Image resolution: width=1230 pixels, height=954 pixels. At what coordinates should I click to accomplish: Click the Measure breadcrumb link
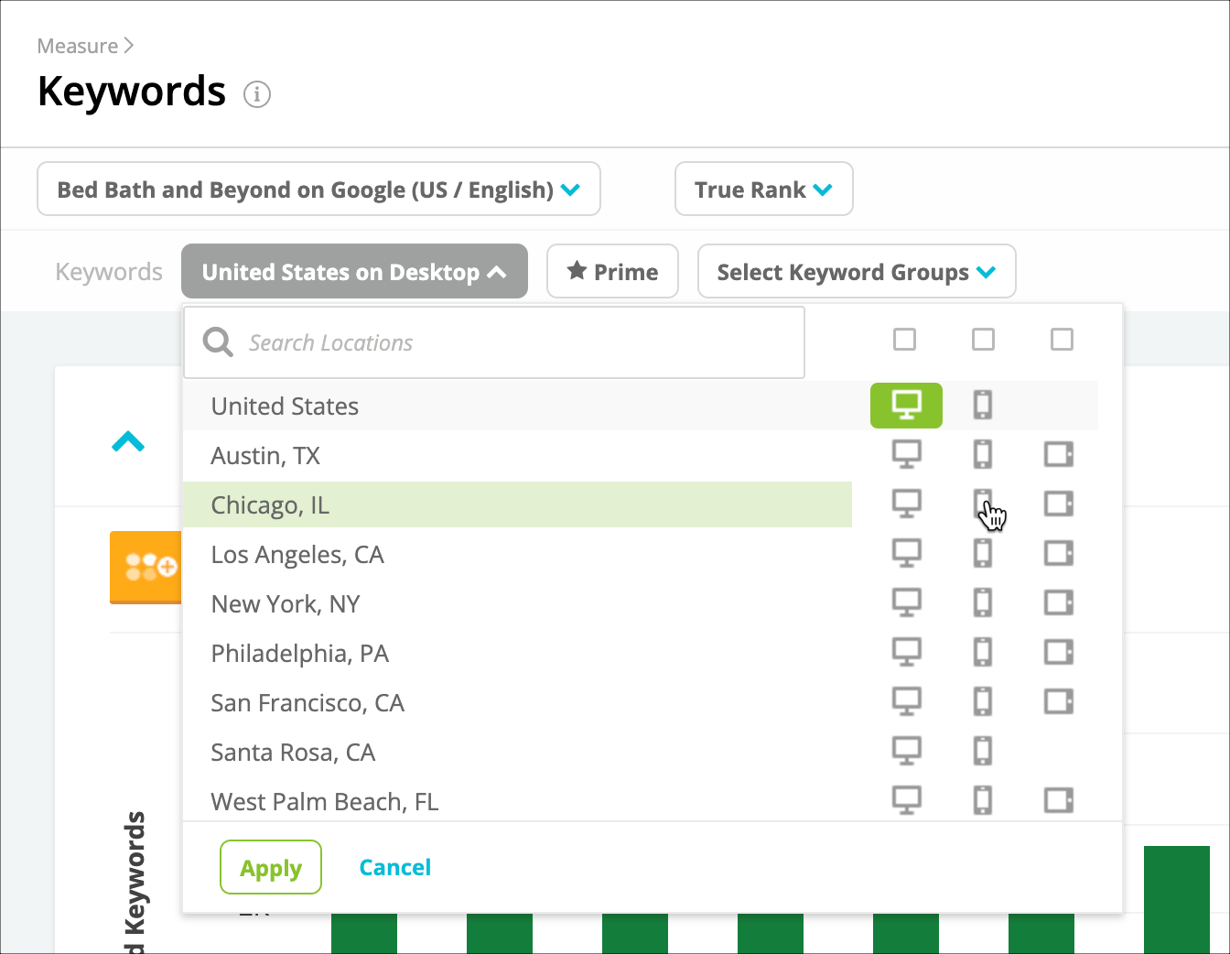[x=78, y=46]
